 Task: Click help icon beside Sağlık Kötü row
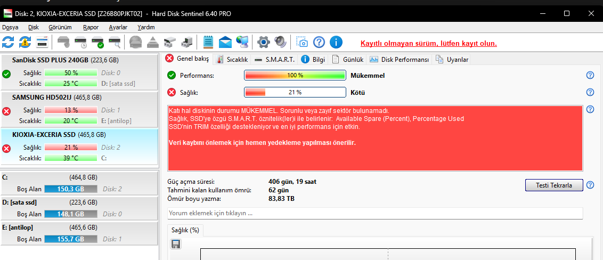(590, 92)
